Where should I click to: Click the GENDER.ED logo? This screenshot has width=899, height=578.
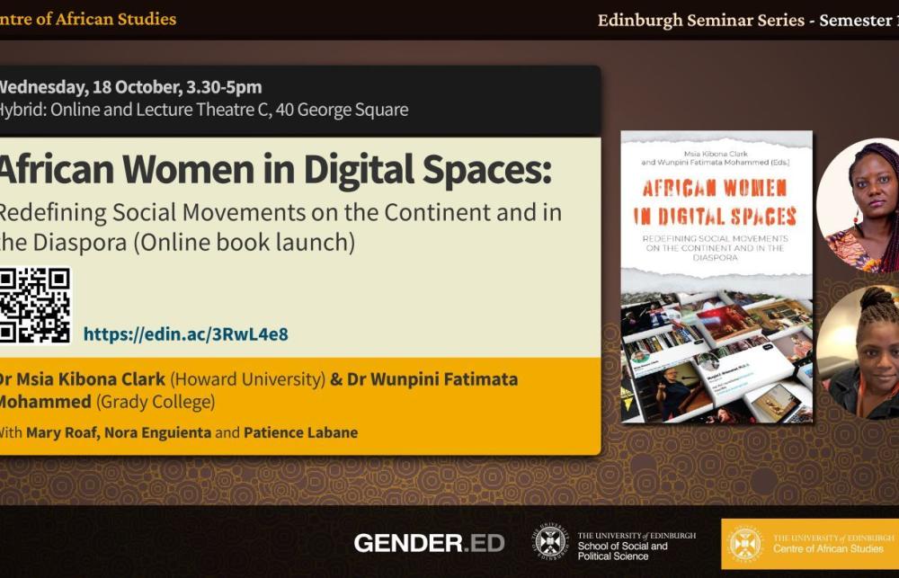[429, 543]
